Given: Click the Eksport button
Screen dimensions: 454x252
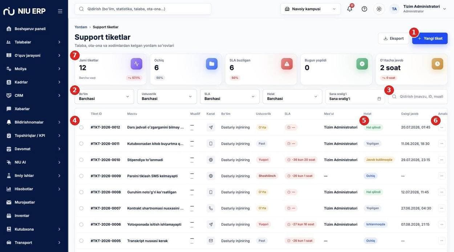Looking at the screenshot, I should (394, 38).
